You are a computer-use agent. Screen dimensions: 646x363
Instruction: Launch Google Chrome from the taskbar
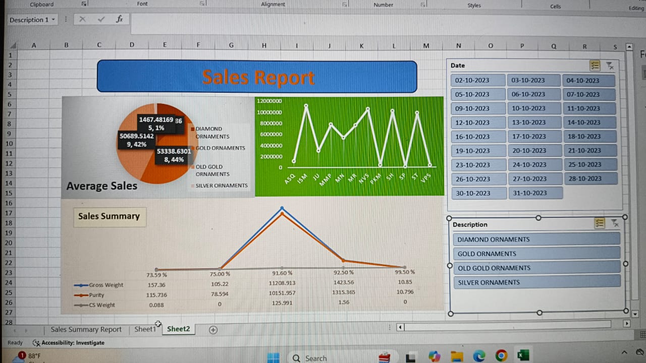coord(501,356)
